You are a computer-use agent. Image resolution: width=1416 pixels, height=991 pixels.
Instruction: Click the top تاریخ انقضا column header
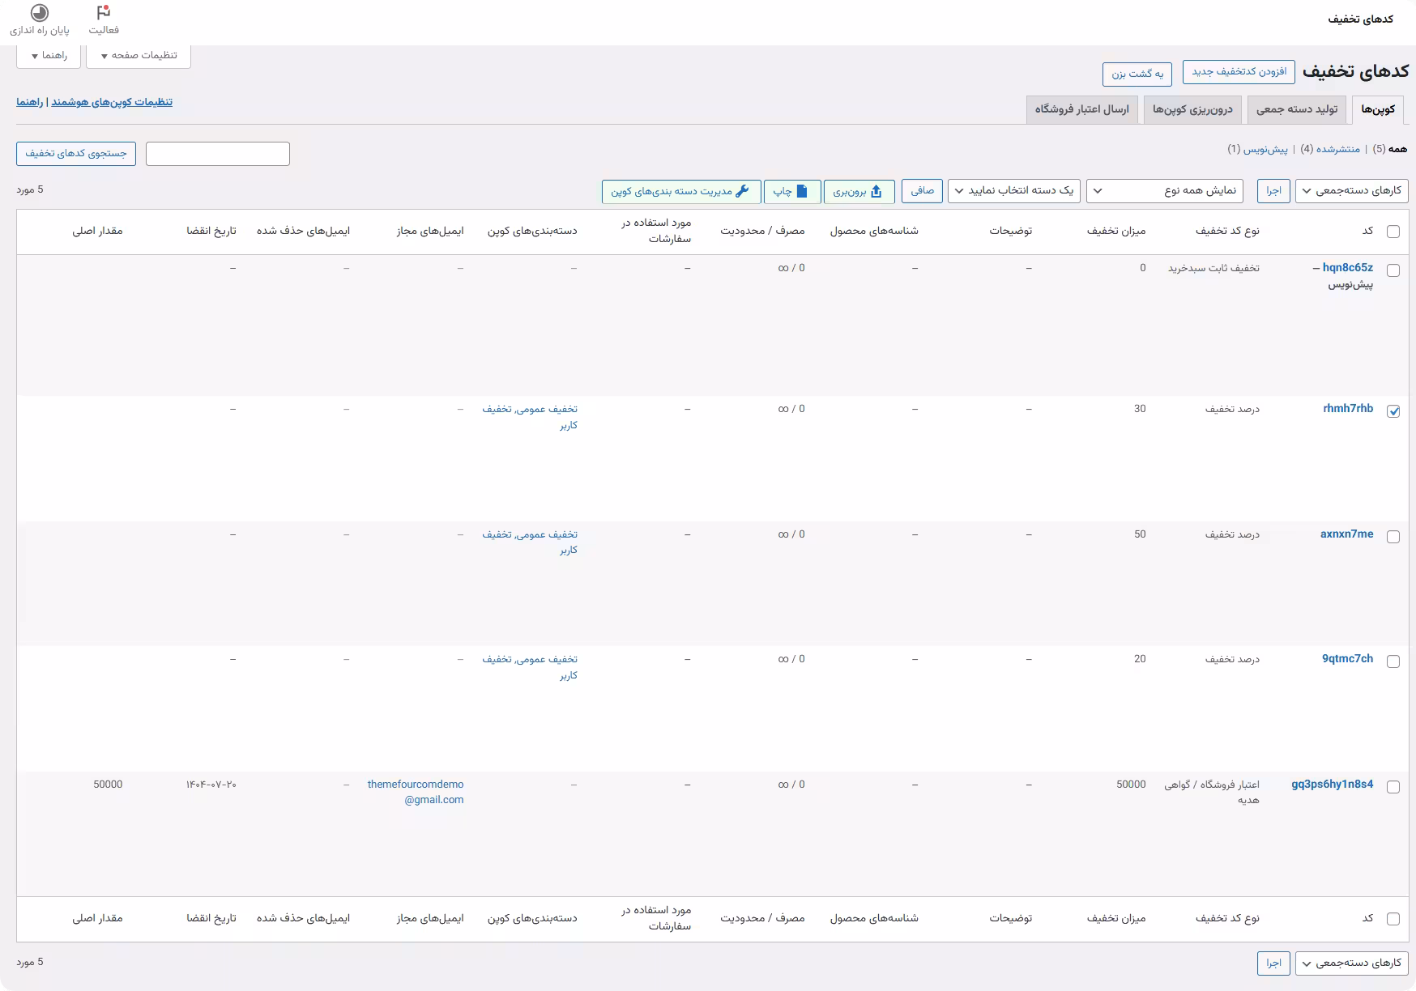pos(211,232)
